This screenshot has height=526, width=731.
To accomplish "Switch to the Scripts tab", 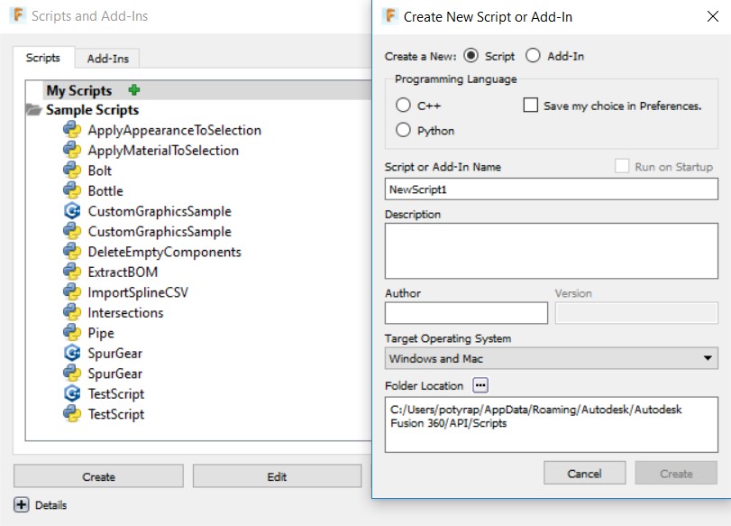I will [x=43, y=58].
